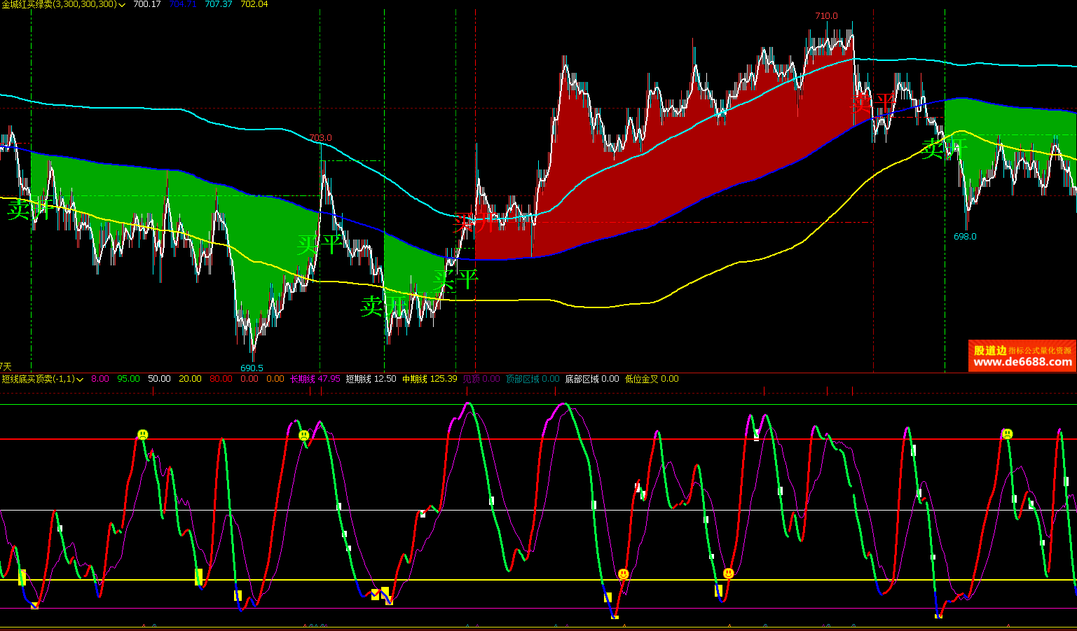Expand the 金城红买绿卖 indicator dropdown arrow

pyautogui.click(x=123, y=5)
